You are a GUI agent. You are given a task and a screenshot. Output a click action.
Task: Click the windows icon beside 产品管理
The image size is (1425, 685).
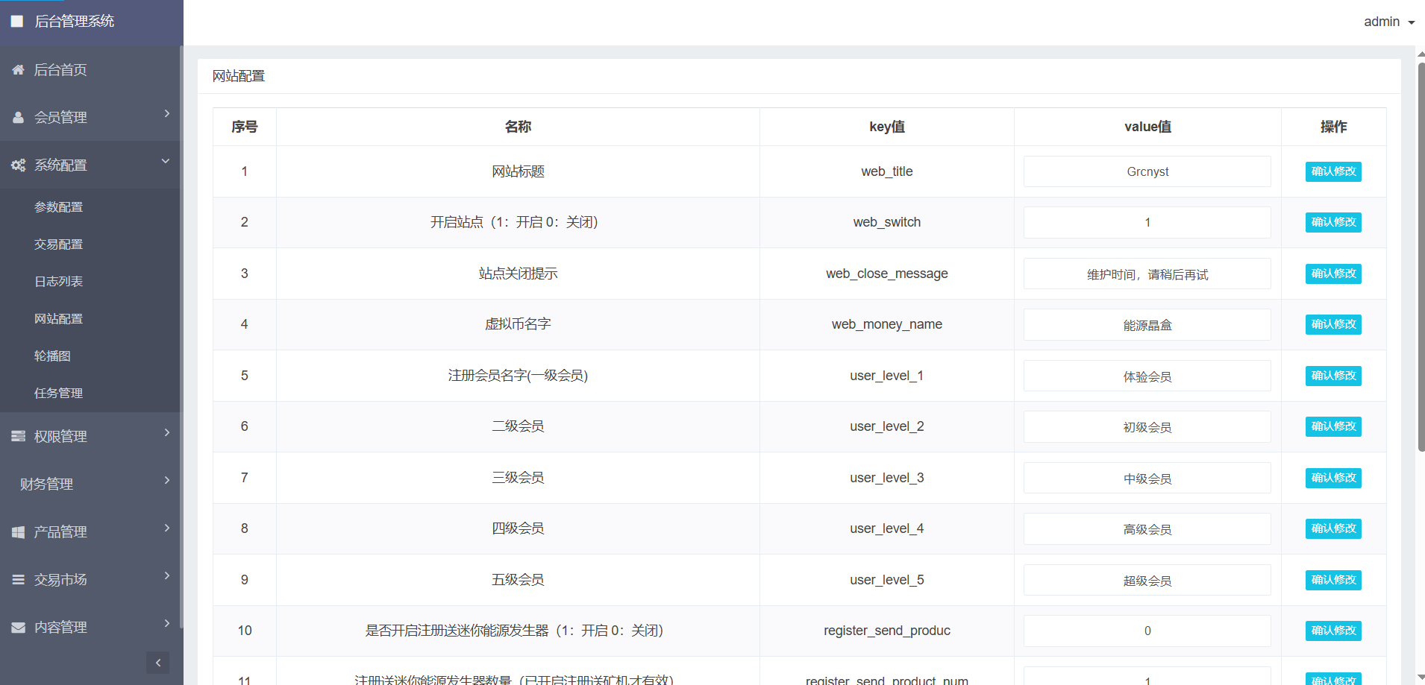(18, 532)
